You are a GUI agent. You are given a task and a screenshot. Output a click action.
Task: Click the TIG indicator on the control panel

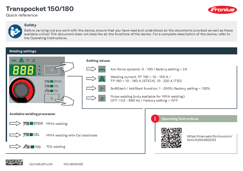[x=51, y=91]
